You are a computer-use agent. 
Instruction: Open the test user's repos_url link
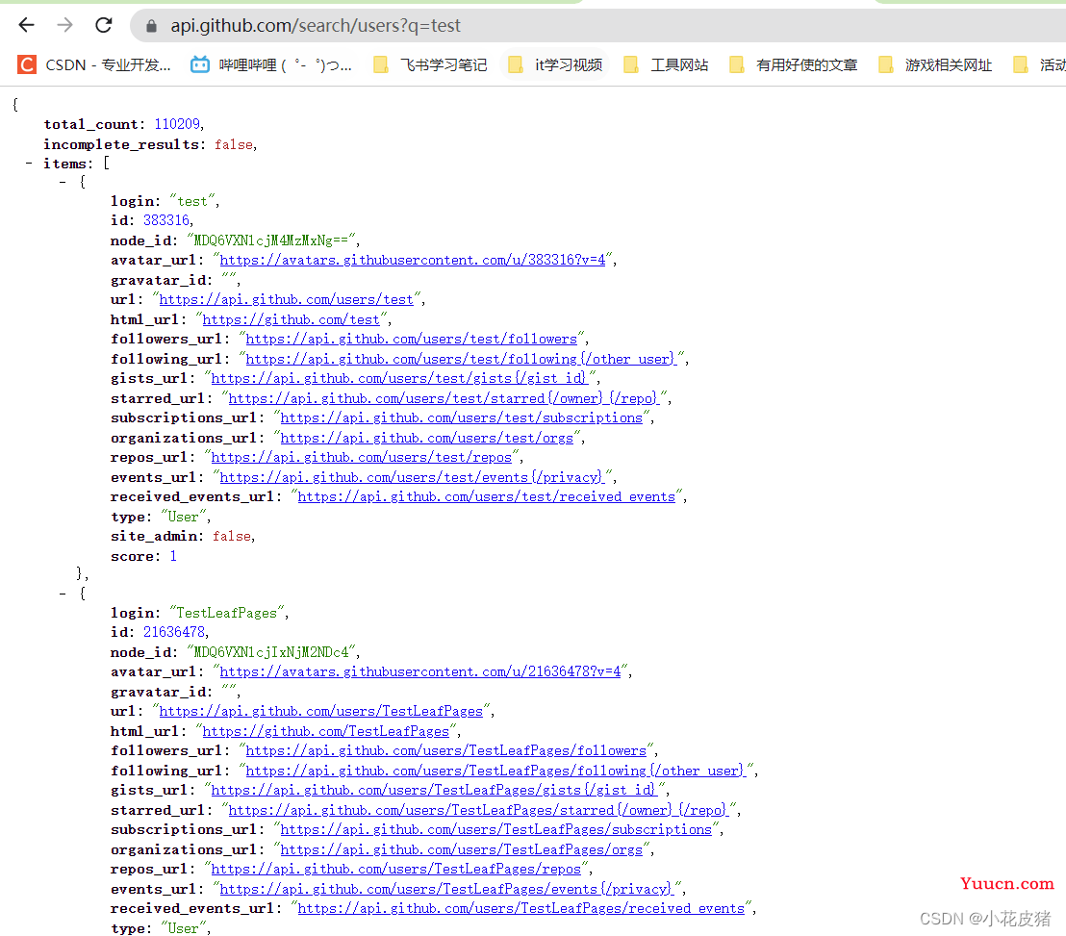coord(361,458)
